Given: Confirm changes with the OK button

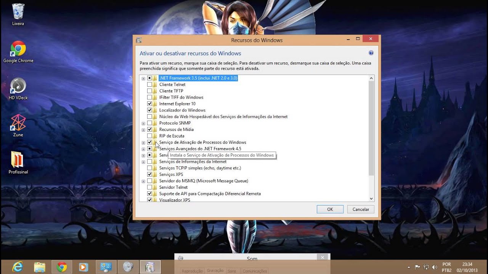Looking at the screenshot, I should [330, 209].
